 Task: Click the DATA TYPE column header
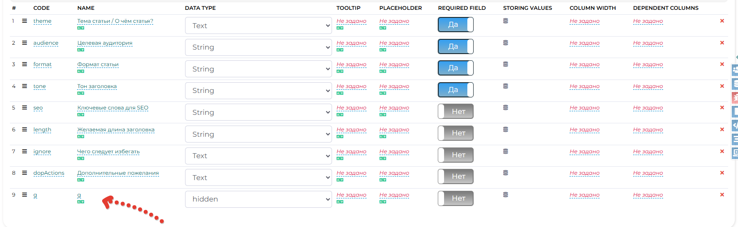200,8
